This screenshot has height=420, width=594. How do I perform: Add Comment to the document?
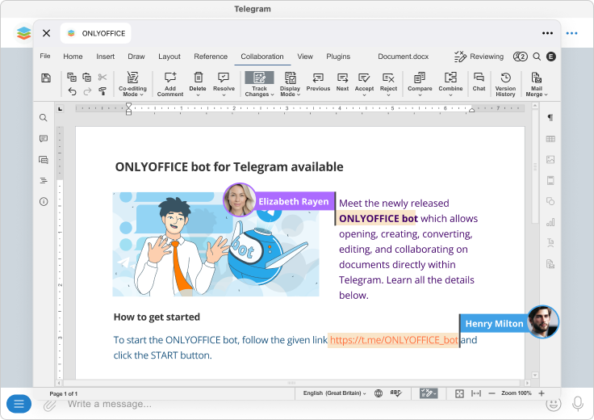[x=170, y=84]
